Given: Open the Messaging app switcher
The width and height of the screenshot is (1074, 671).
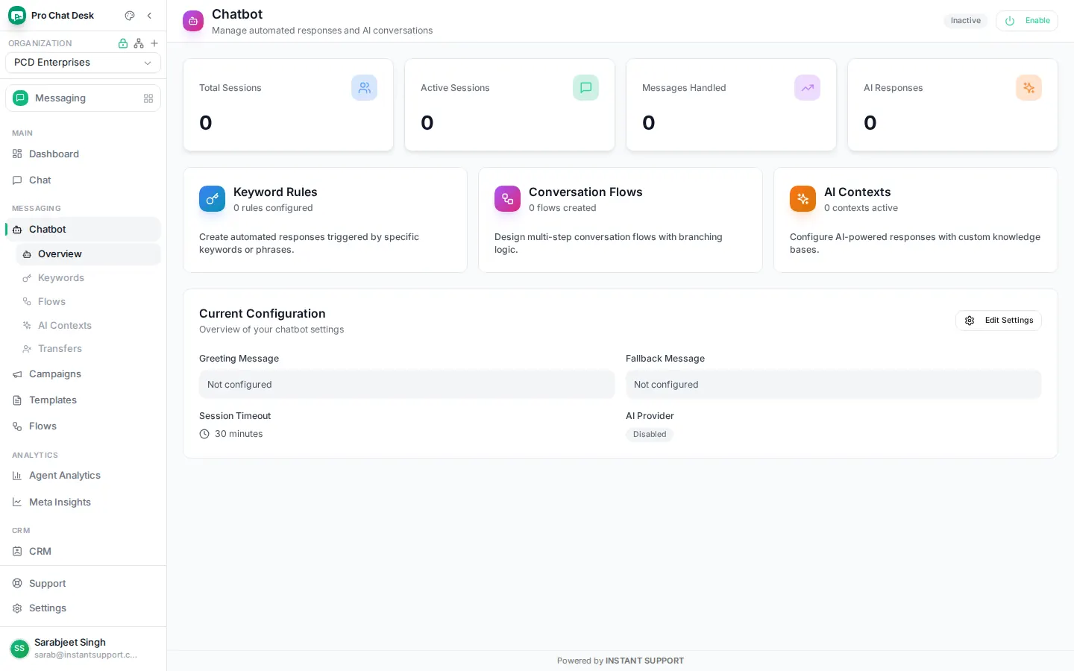Looking at the screenshot, I should pyautogui.click(x=83, y=98).
